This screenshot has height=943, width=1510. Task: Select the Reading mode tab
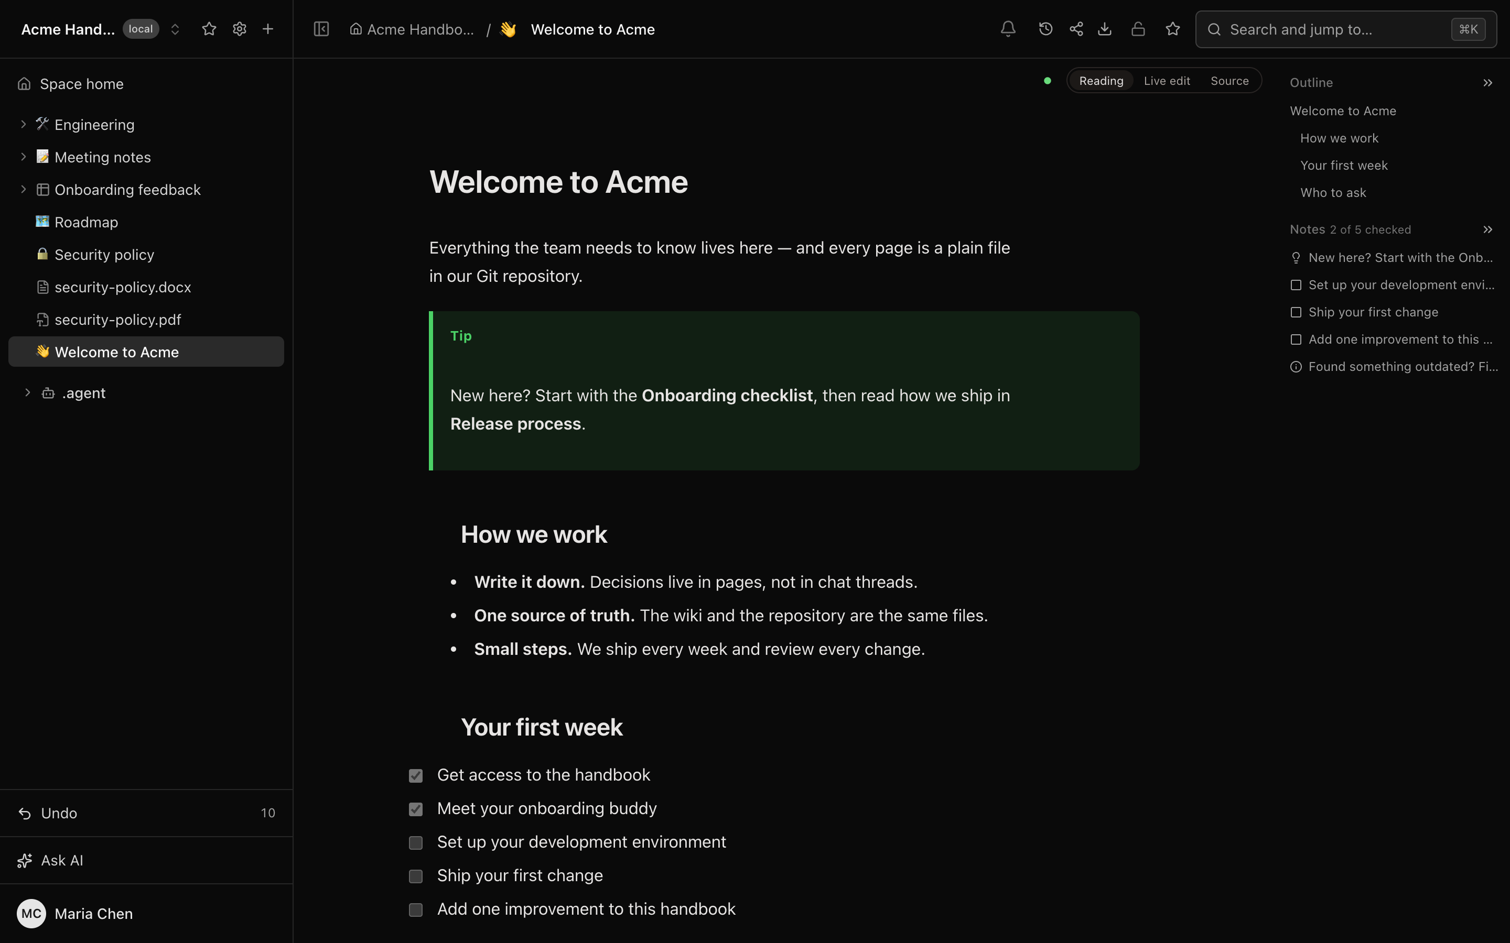(x=1101, y=81)
